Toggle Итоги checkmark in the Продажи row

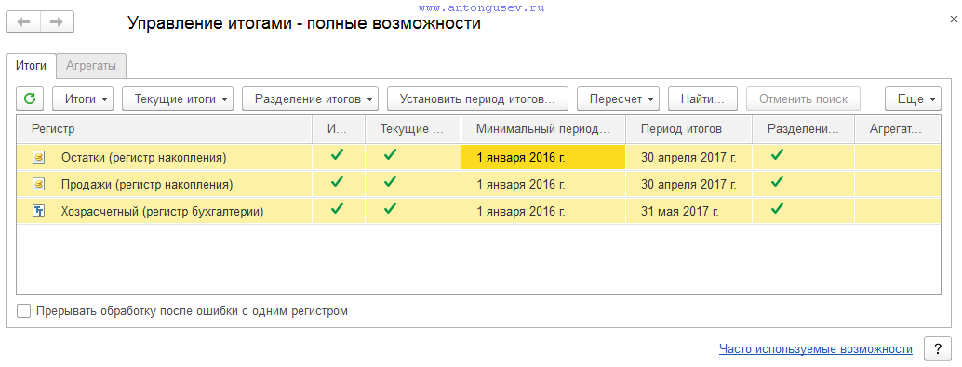coord(337,182)
